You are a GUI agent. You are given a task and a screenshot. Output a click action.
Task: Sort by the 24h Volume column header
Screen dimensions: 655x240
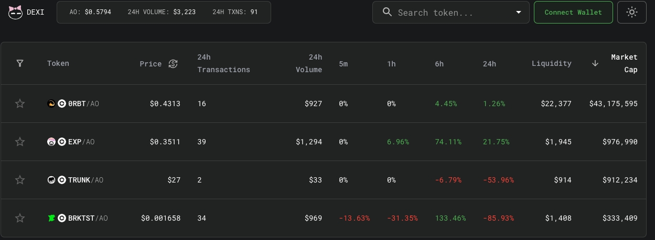(x=308, y=63)
